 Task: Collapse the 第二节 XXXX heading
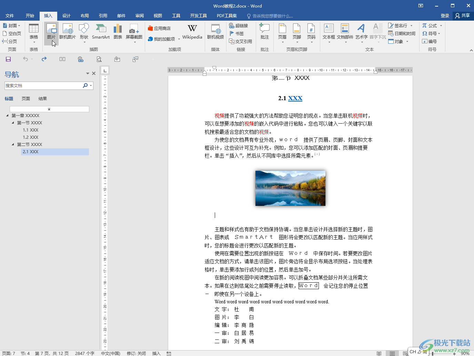point(13,144)
